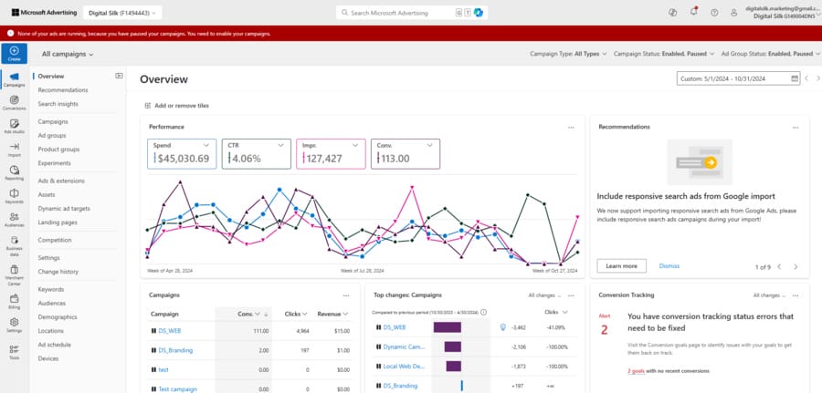The width and height of the screenshot is (822, 393).
Task: Open Keywords icon in left rail
Action: [14, 196]
